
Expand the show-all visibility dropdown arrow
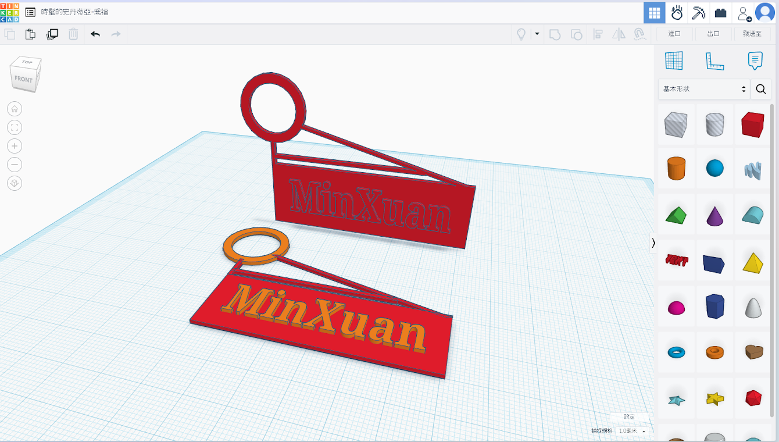pos(537,34)
